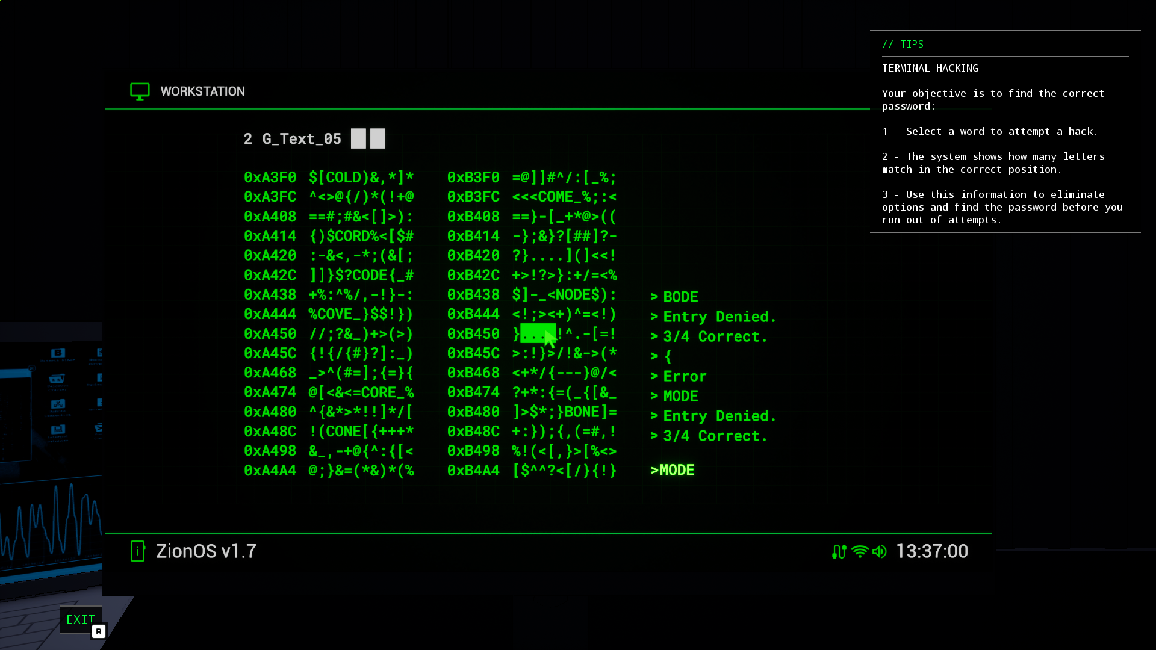Image resolution: width=1156 pixels, height=650 pixels.
Task: Select the password word NODE
Action: click(573, 295)
